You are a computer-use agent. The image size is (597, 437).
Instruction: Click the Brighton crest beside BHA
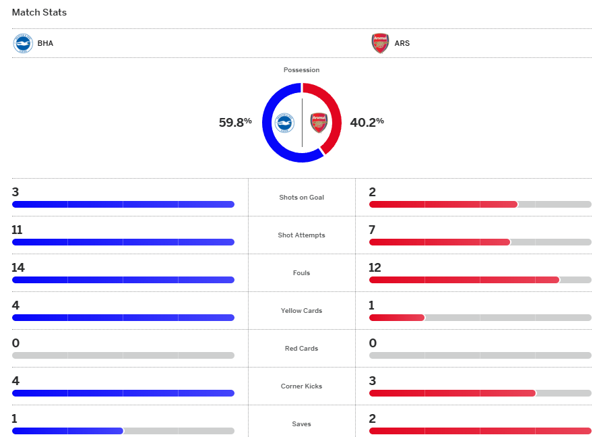click(x=23, y=43)
